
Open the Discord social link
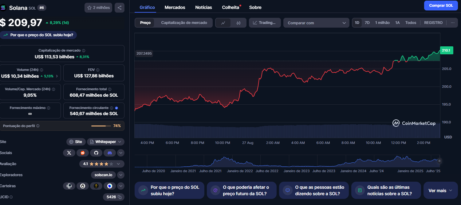(x=110, y=153)
